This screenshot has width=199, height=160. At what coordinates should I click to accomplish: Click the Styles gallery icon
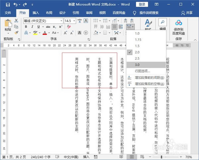(x=148, y=23)
